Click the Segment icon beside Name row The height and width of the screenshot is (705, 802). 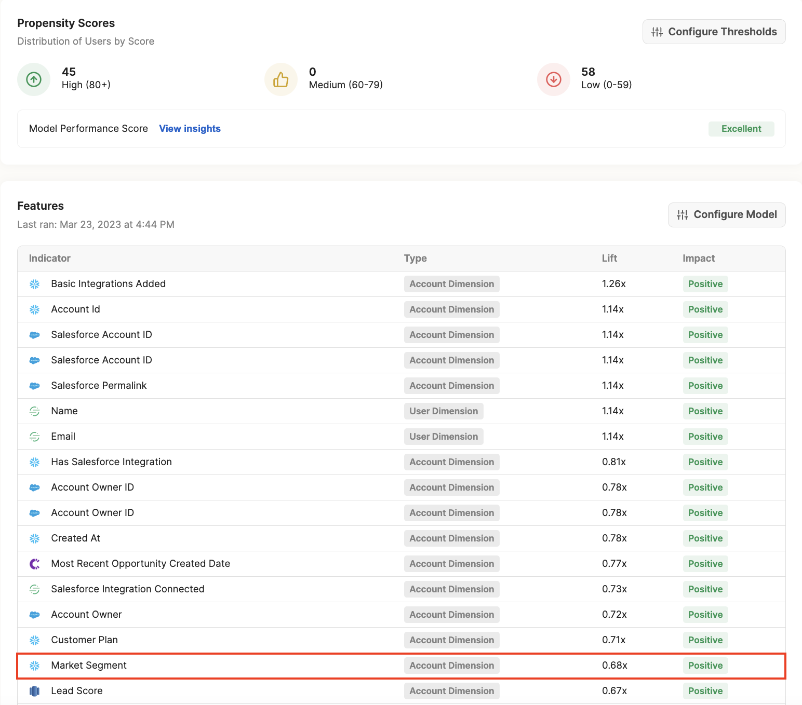click(35, 411)
